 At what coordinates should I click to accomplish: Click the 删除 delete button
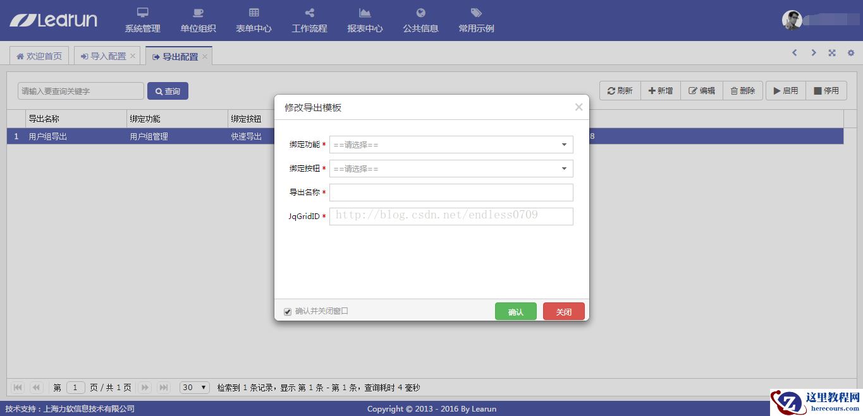coord(743,91)
